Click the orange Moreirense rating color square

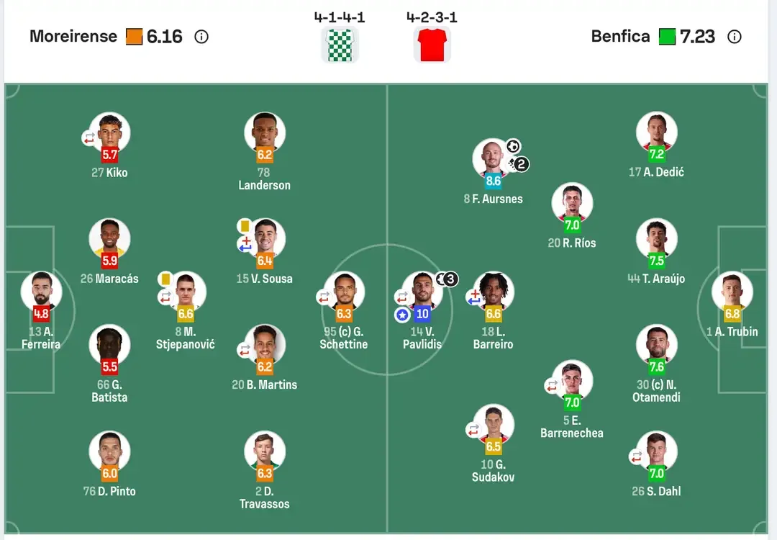click(134, 37)
